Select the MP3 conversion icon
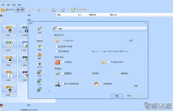 point(10,30)
